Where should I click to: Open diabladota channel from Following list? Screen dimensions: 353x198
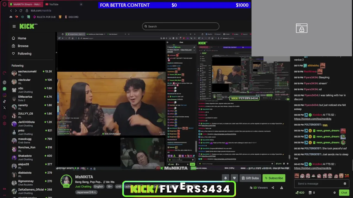32,174
